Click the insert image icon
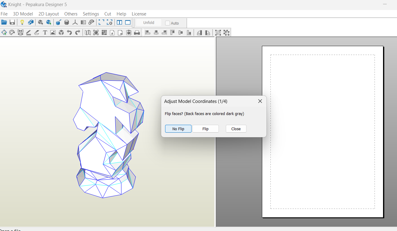 [53, 32]
